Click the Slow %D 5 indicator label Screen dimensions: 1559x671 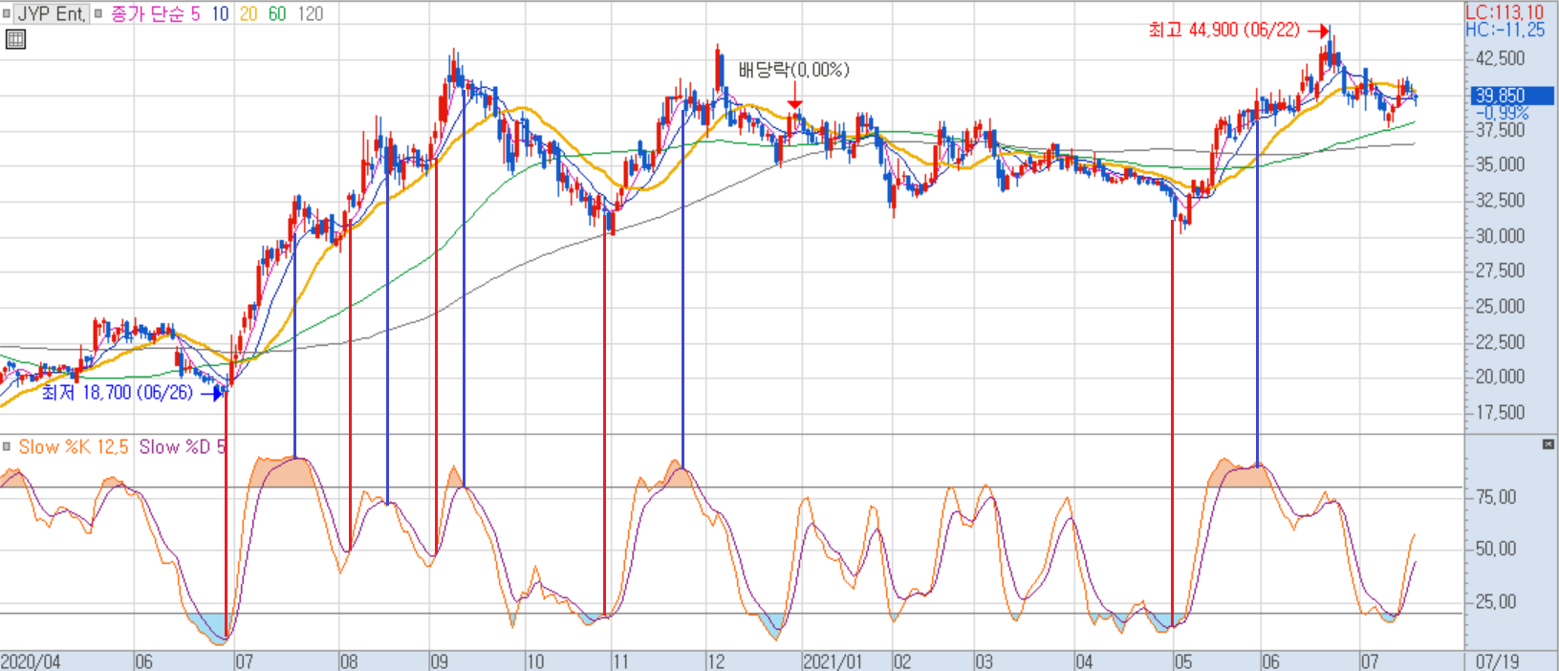(x=183, y=446)
